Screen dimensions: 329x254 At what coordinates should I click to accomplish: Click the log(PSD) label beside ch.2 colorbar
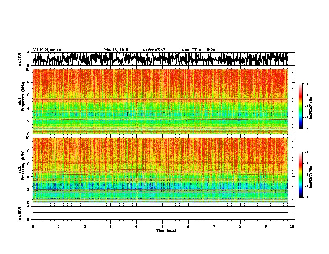[x=311, y=176]
